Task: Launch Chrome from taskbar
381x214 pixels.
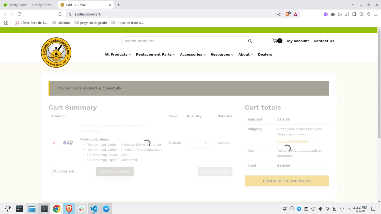Action: (57, 209)
